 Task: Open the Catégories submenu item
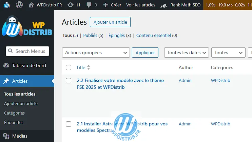coord(15,113)
